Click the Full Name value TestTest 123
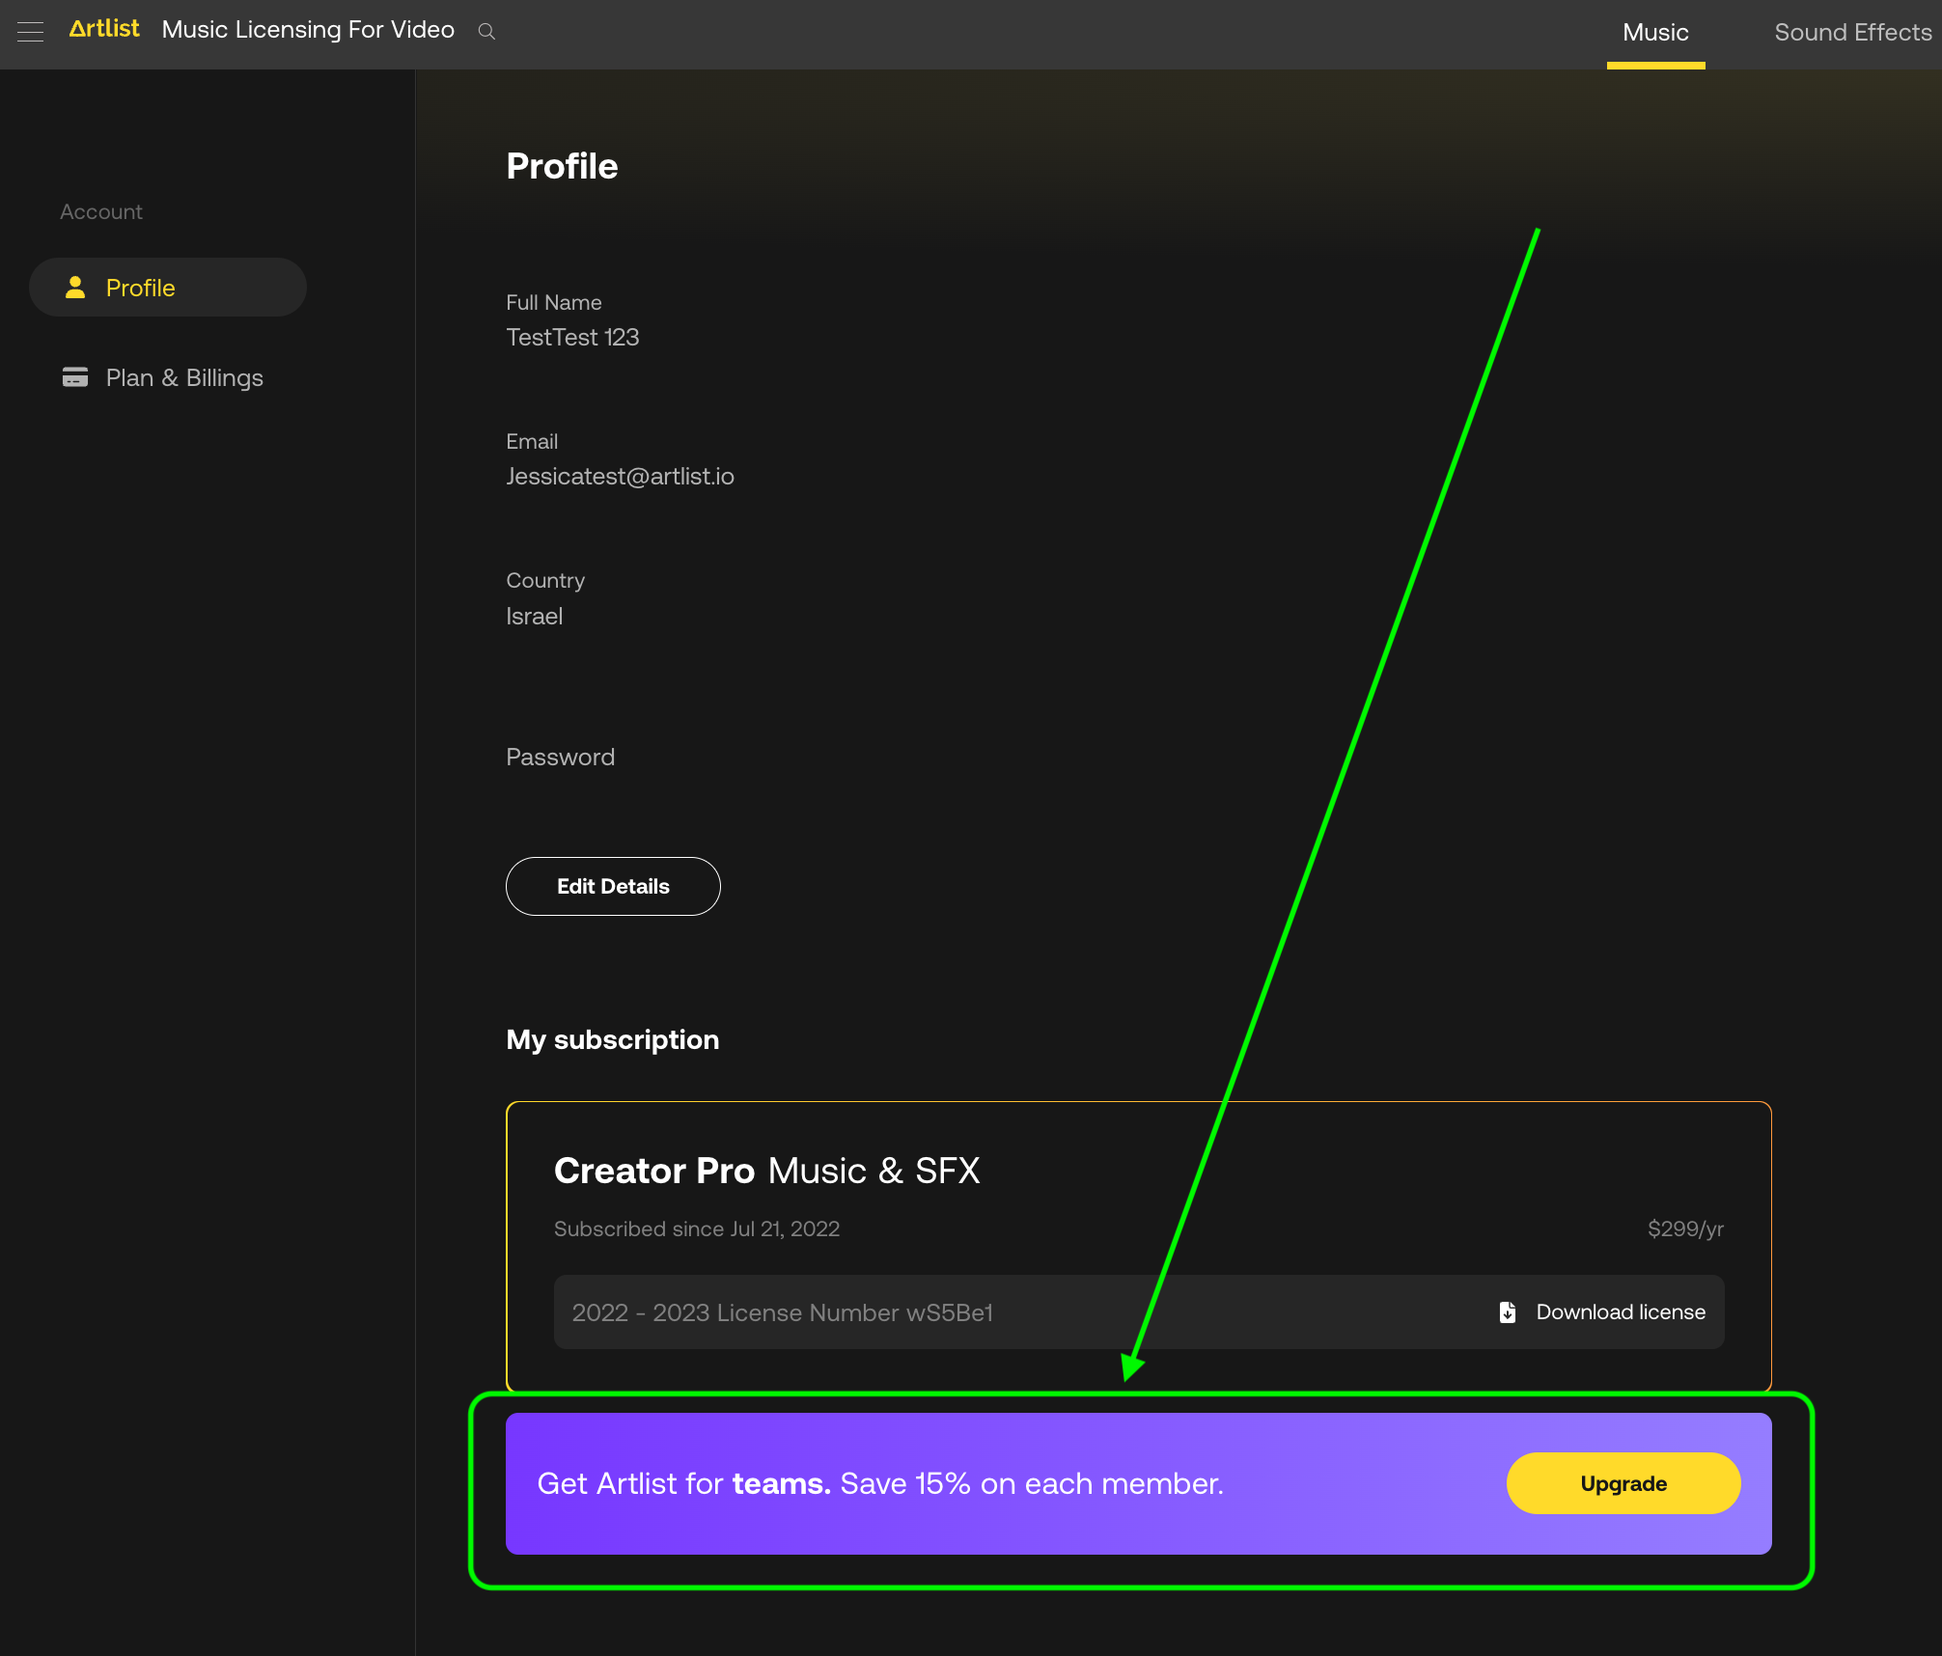The width and height of the screenshot is (1942, 1656). (572, 338)
